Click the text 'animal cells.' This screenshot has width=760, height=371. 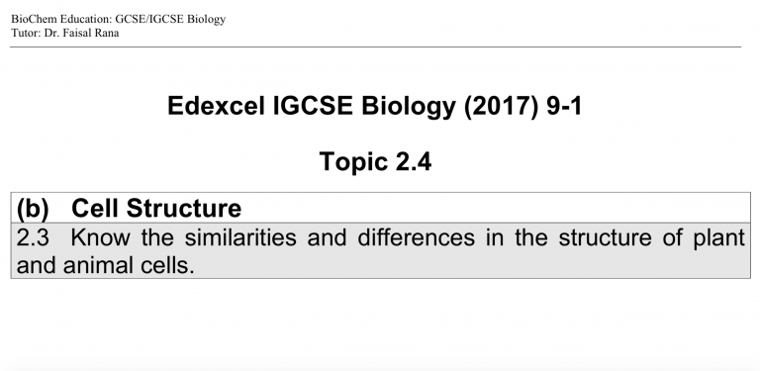129,265
